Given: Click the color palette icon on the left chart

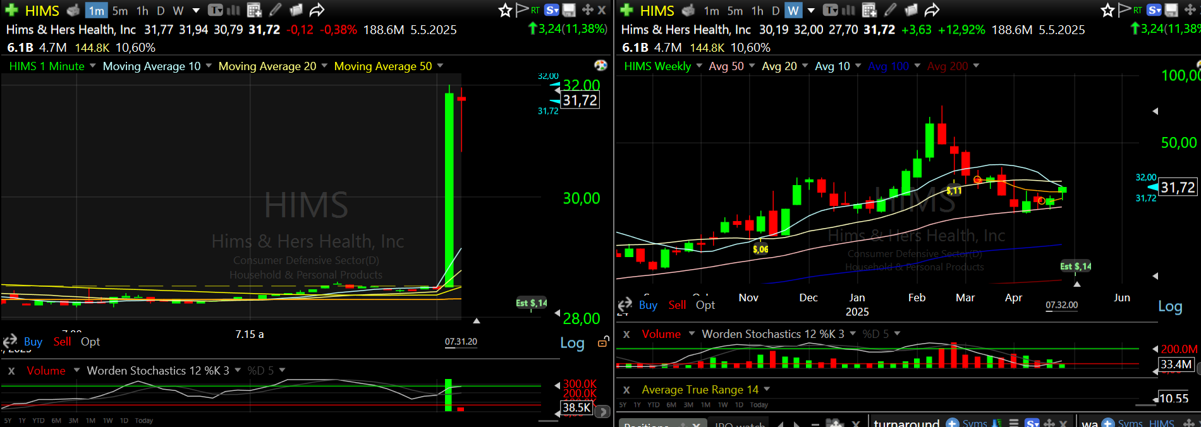Looking at the screenshot, I should (x=600, y=65).
